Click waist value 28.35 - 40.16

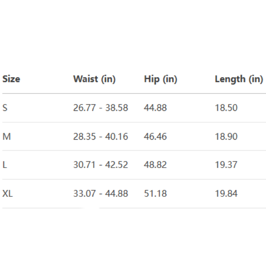(100, 137)
